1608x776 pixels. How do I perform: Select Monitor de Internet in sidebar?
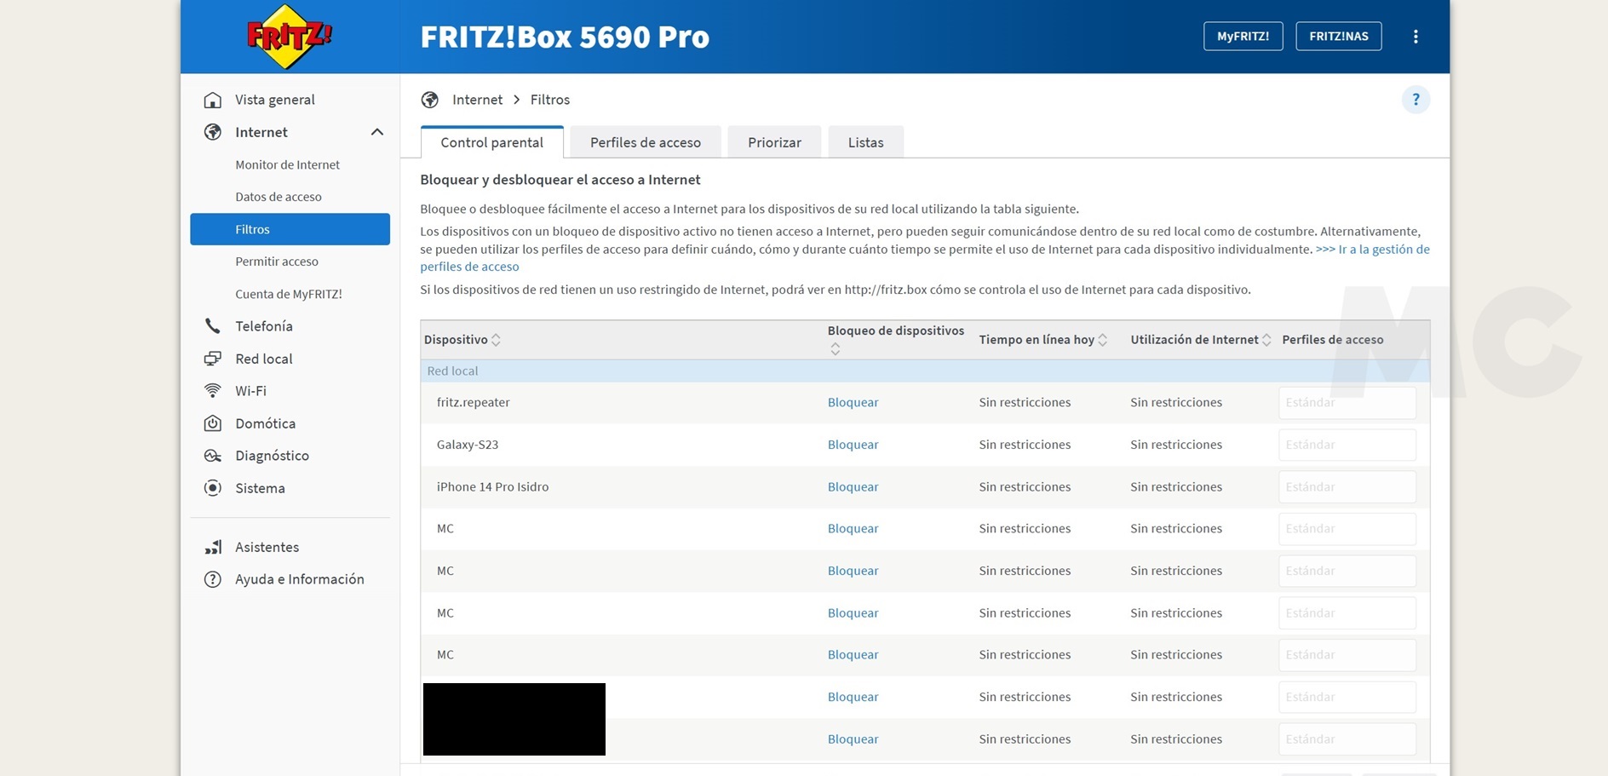287,164
